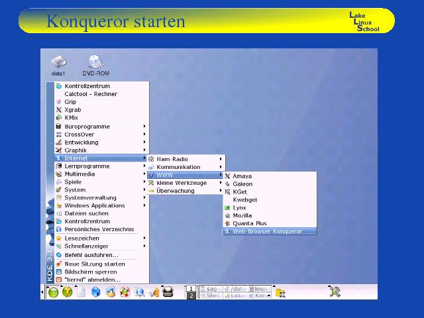Open the WWW submenu entry

click(x=186, y=175)
